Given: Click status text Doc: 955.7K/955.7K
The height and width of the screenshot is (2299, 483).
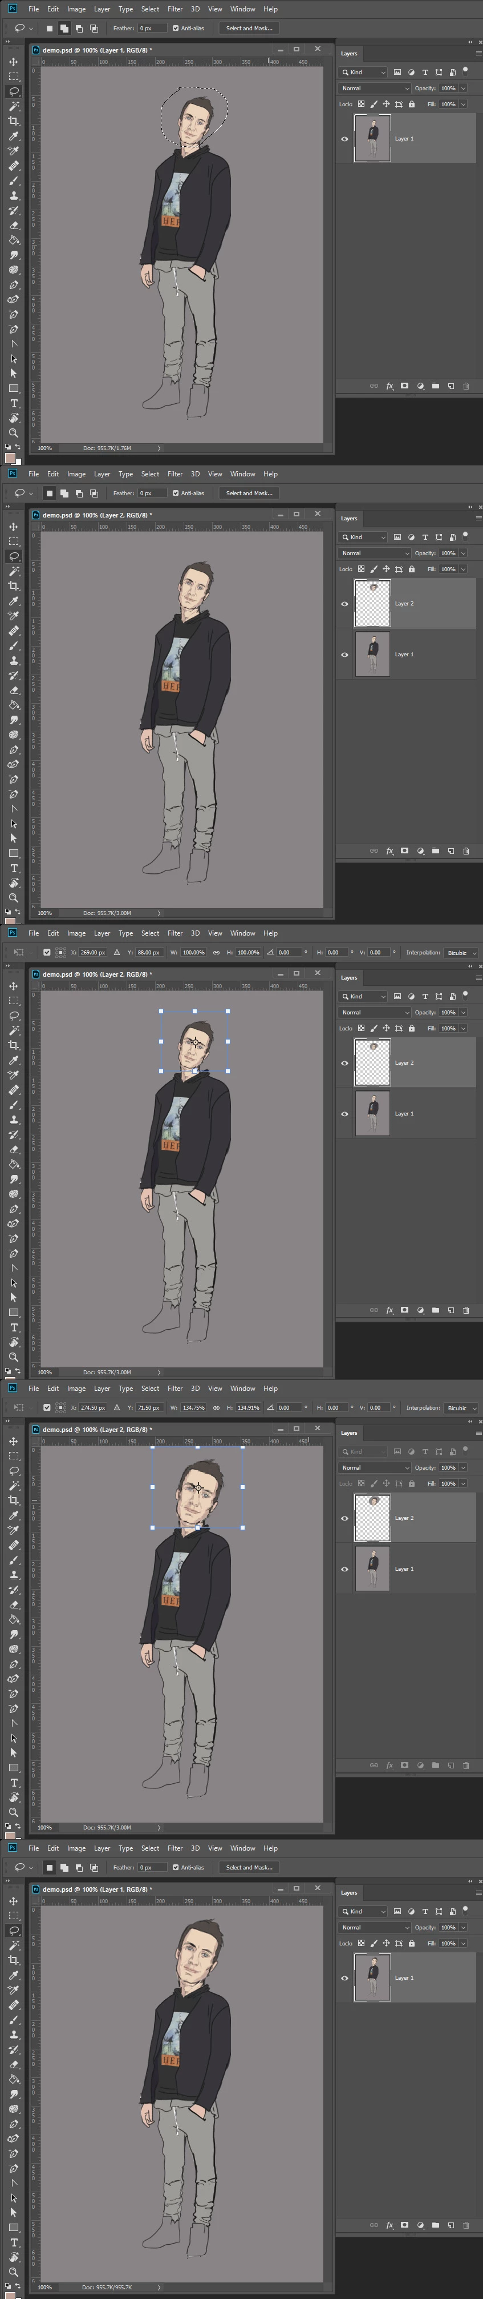Looking at the screenshot, I should click(107, 2286).
